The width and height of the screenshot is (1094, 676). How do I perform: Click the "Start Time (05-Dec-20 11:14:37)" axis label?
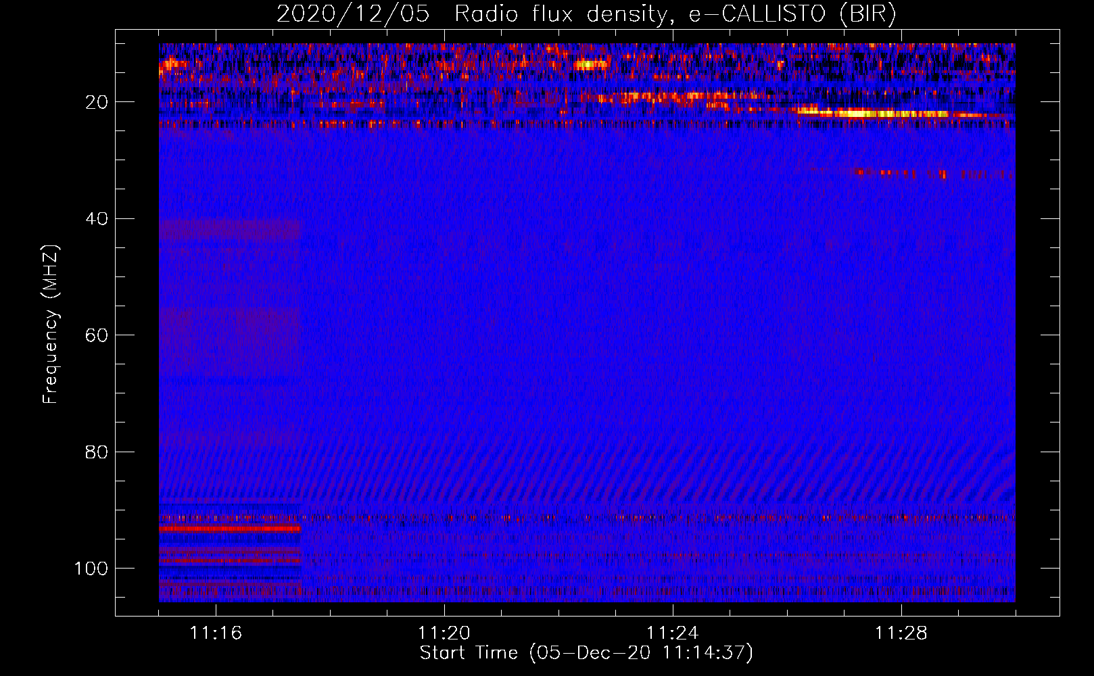(586, 653)
